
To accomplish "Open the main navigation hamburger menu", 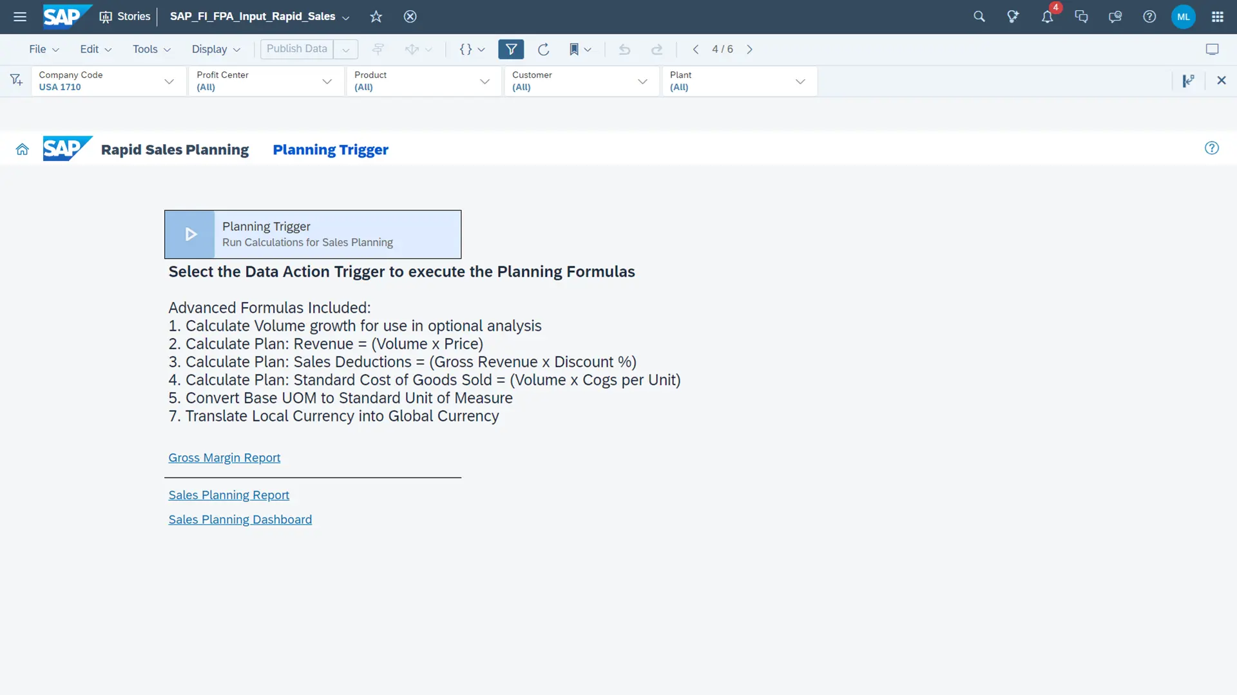I will [x=20, y=17].
